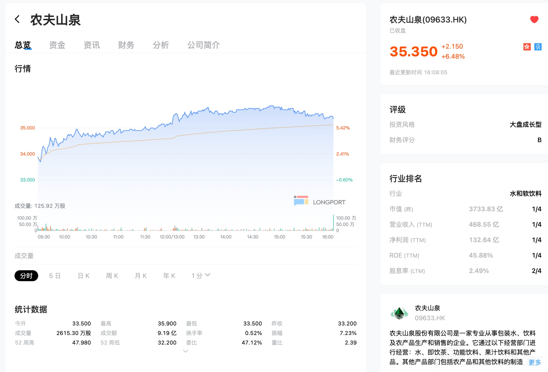Click the blue lightning real-time quote icon
The image size is (548, 372).
coord(538,47)
